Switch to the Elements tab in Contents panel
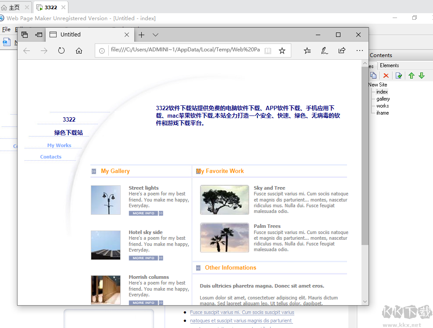Image resolution: width=433 pixels, height=328 pixels. click(x=390, y=65)
